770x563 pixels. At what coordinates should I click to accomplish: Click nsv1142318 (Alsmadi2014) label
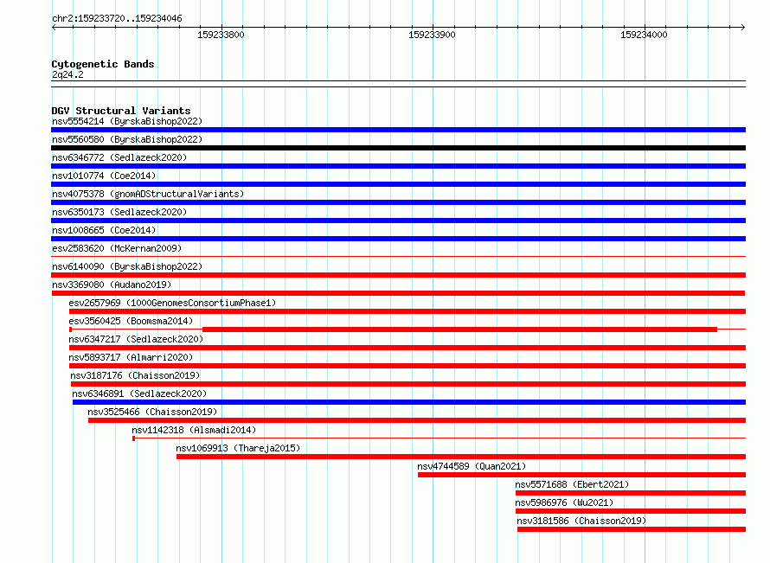click(x=194, y=430)
